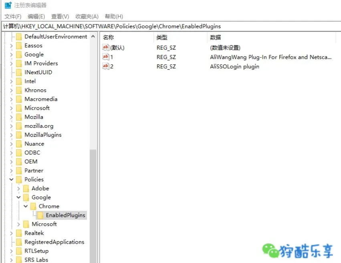The image size is (341, 263).
Task: Expand the RTLSetup tree node
Action: click(11, 251)
